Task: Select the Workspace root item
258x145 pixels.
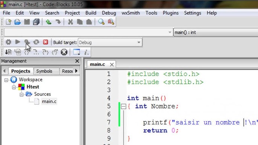Action: [x=30, y=80]
